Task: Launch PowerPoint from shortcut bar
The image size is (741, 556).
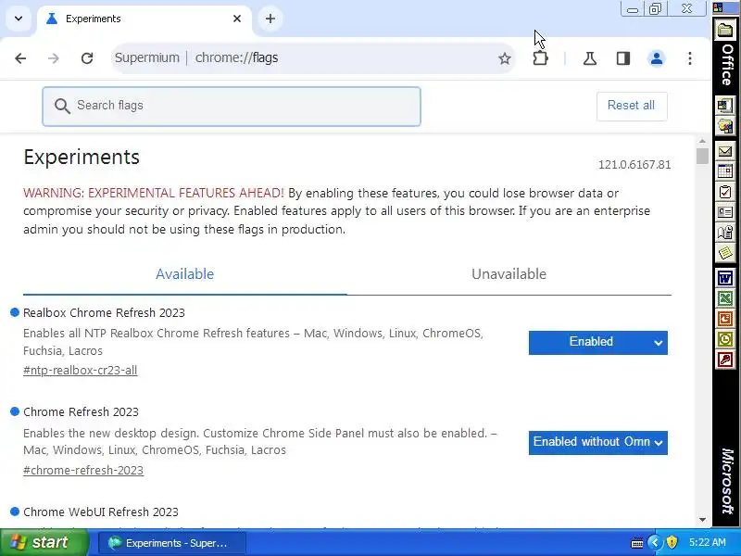Action: (725, 319)
